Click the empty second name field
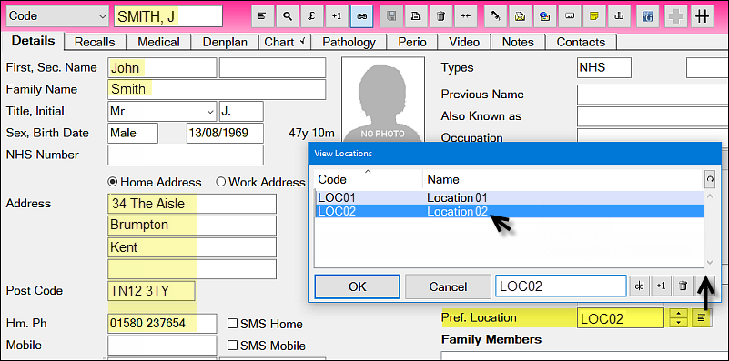Screen dimensions: 729x361 [x=272, y=68]
